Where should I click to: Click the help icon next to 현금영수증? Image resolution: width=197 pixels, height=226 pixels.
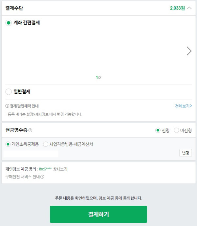tap(30, 130)
